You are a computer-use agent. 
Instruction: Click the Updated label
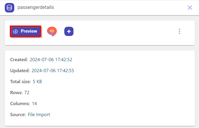click(20, 70)
